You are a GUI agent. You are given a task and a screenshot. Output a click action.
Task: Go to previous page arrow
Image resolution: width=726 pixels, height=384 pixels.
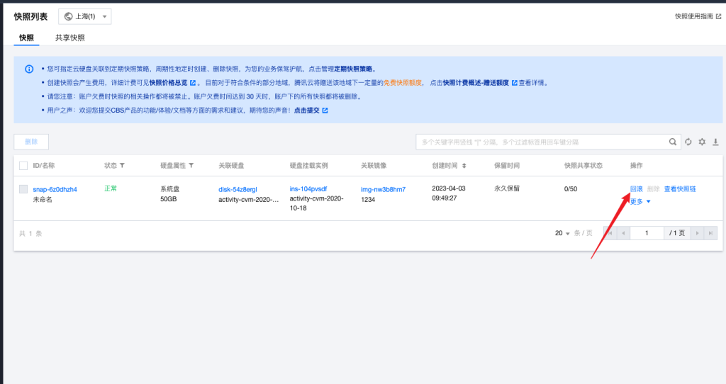click(623, 233)
